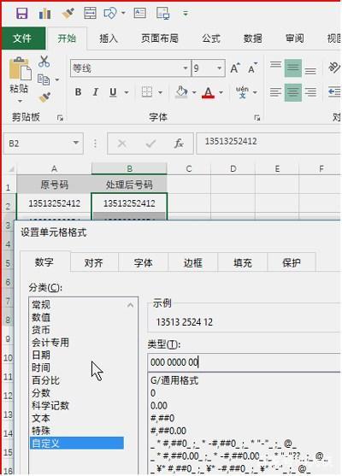Expand the Name Box B2 dropdown

76,143
